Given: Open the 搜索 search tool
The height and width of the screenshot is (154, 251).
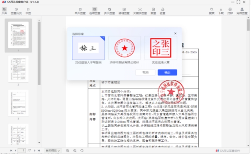Looking at the screenshot, I should coord(212,11).
